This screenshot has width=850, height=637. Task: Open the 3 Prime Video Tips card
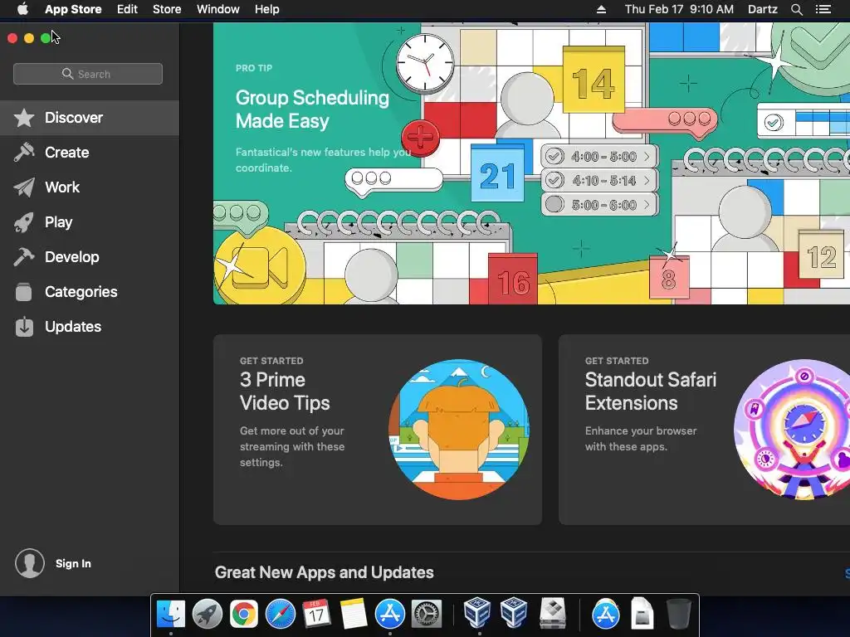click(x=378, y=430)
